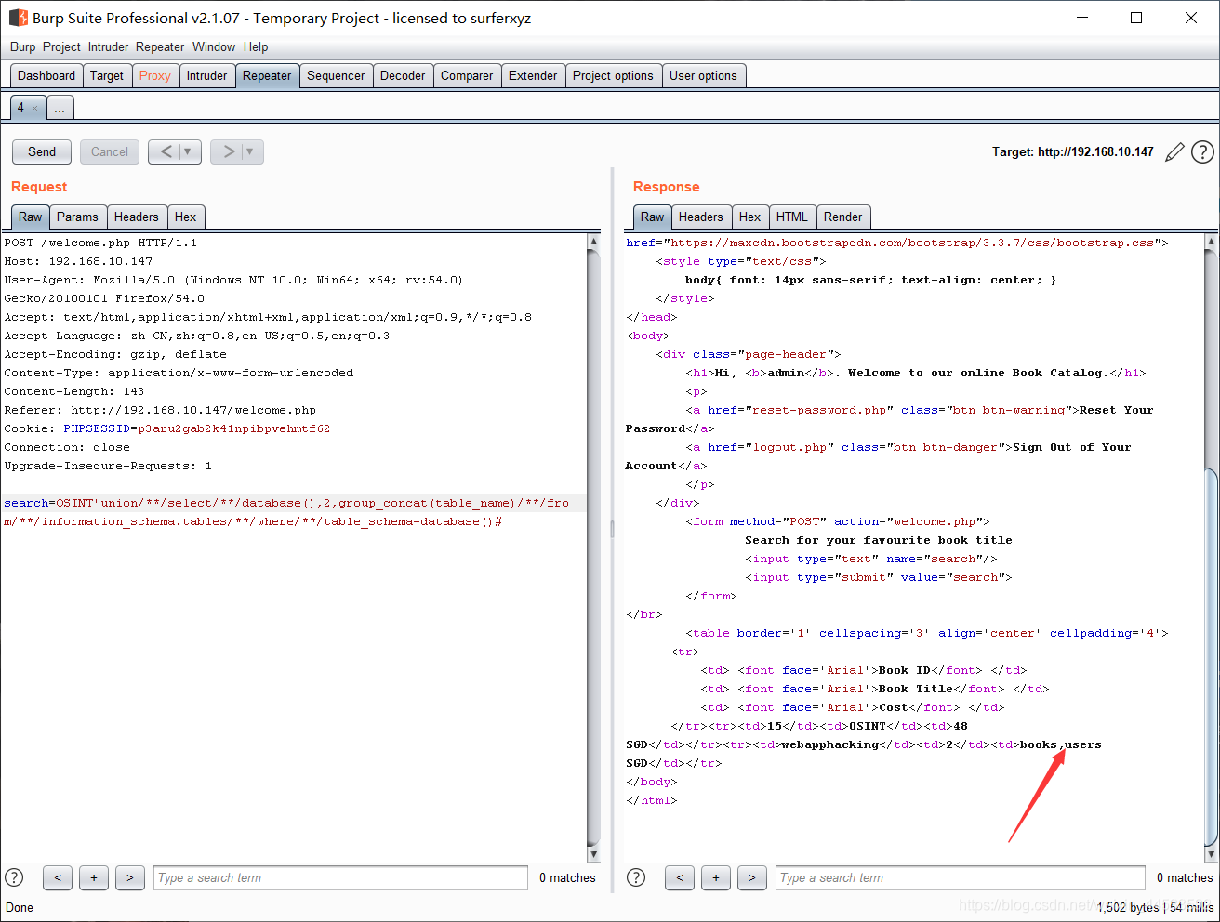Open the Burp menu
This screenshot has width=1220, height=922.
23,46
